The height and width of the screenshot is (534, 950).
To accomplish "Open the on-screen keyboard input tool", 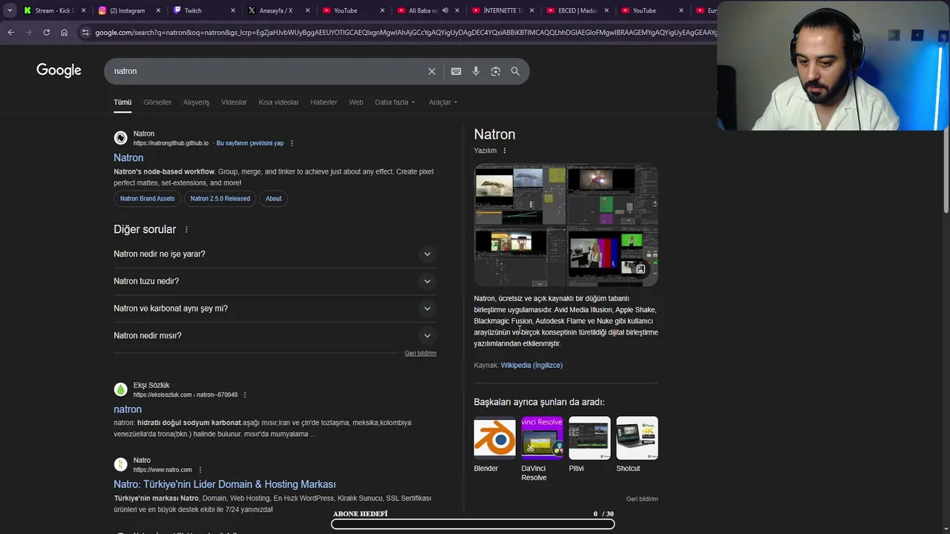I will tap(456, 71).
